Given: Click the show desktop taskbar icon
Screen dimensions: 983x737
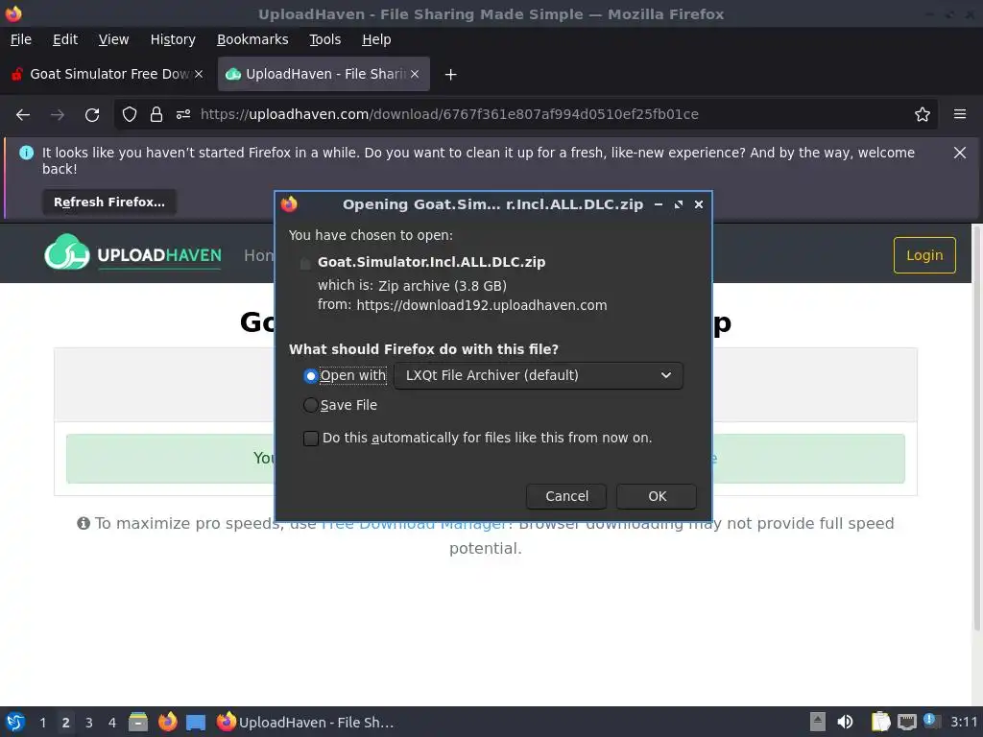Looking at the screenshot, I should point(196,722).
